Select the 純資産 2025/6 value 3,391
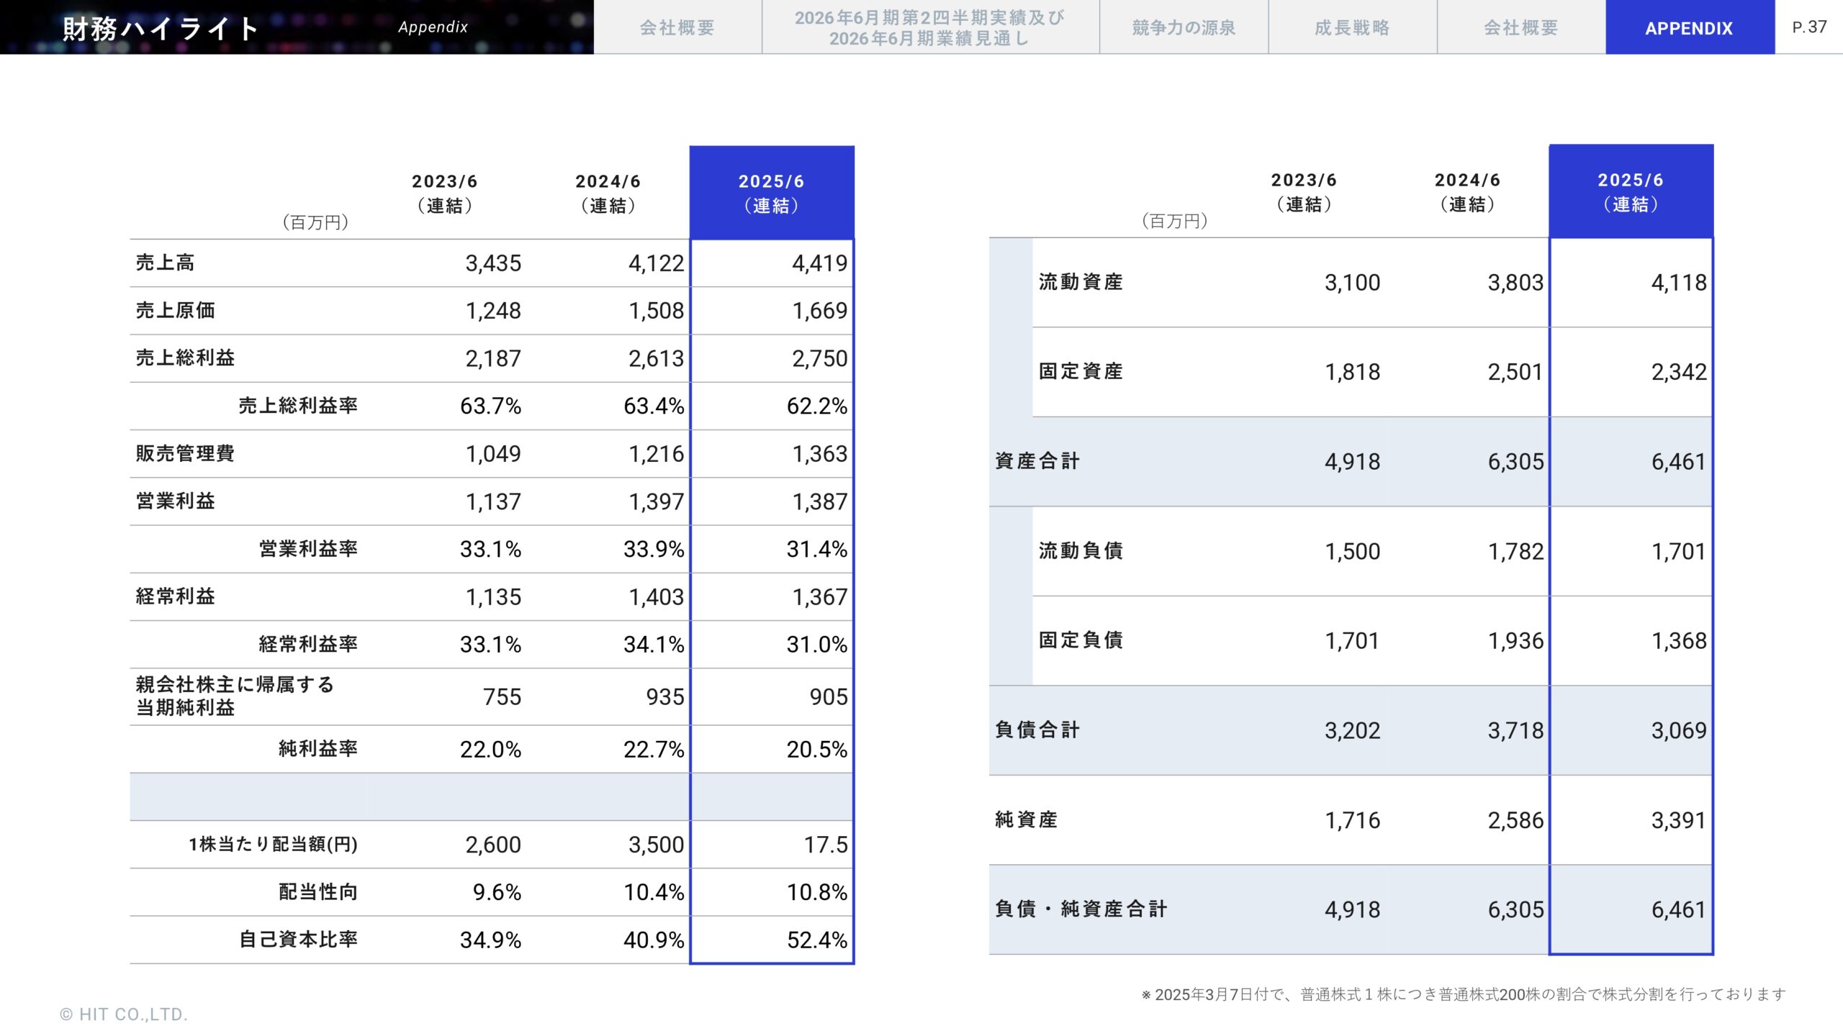Viewport: 1843px width, 1036px height. (x=1678, y=820)
